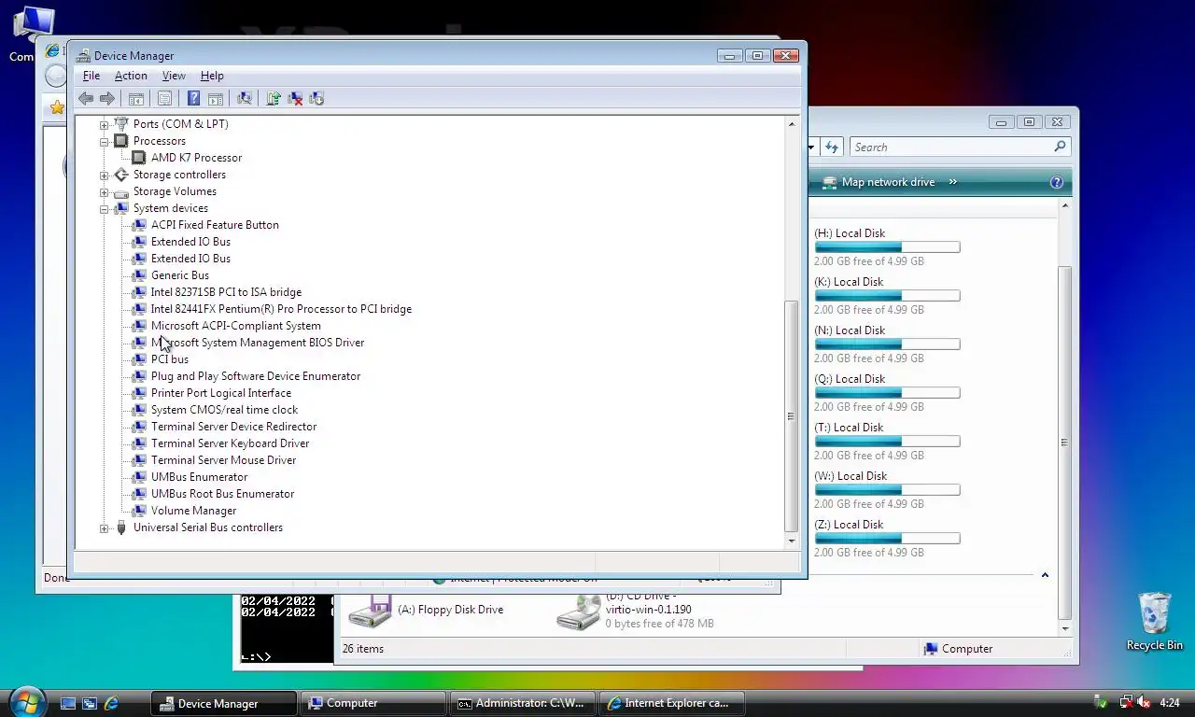Open the Help menu
The height and width of the screenshot is (717, 1195).
coord(212,76)
